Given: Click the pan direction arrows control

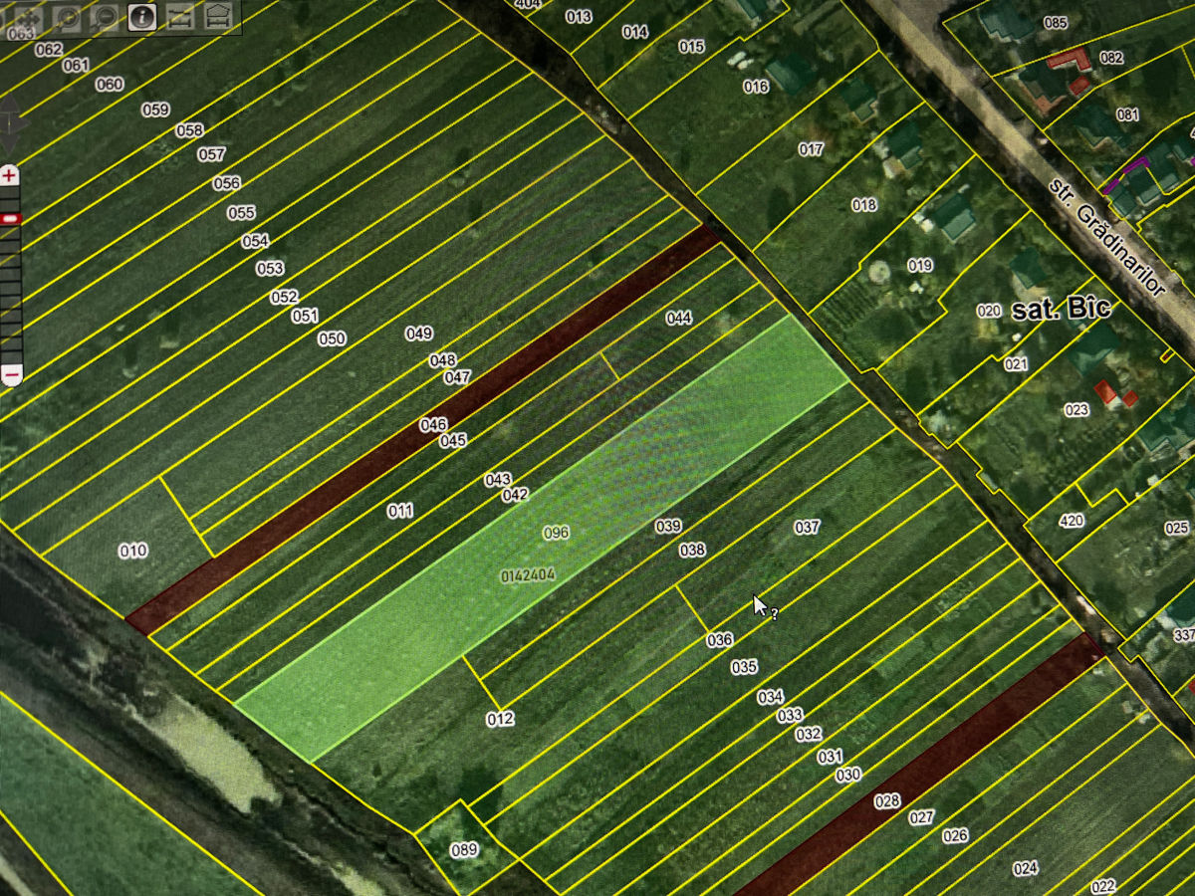Looking at the screenshot, I should click(9, 123).
